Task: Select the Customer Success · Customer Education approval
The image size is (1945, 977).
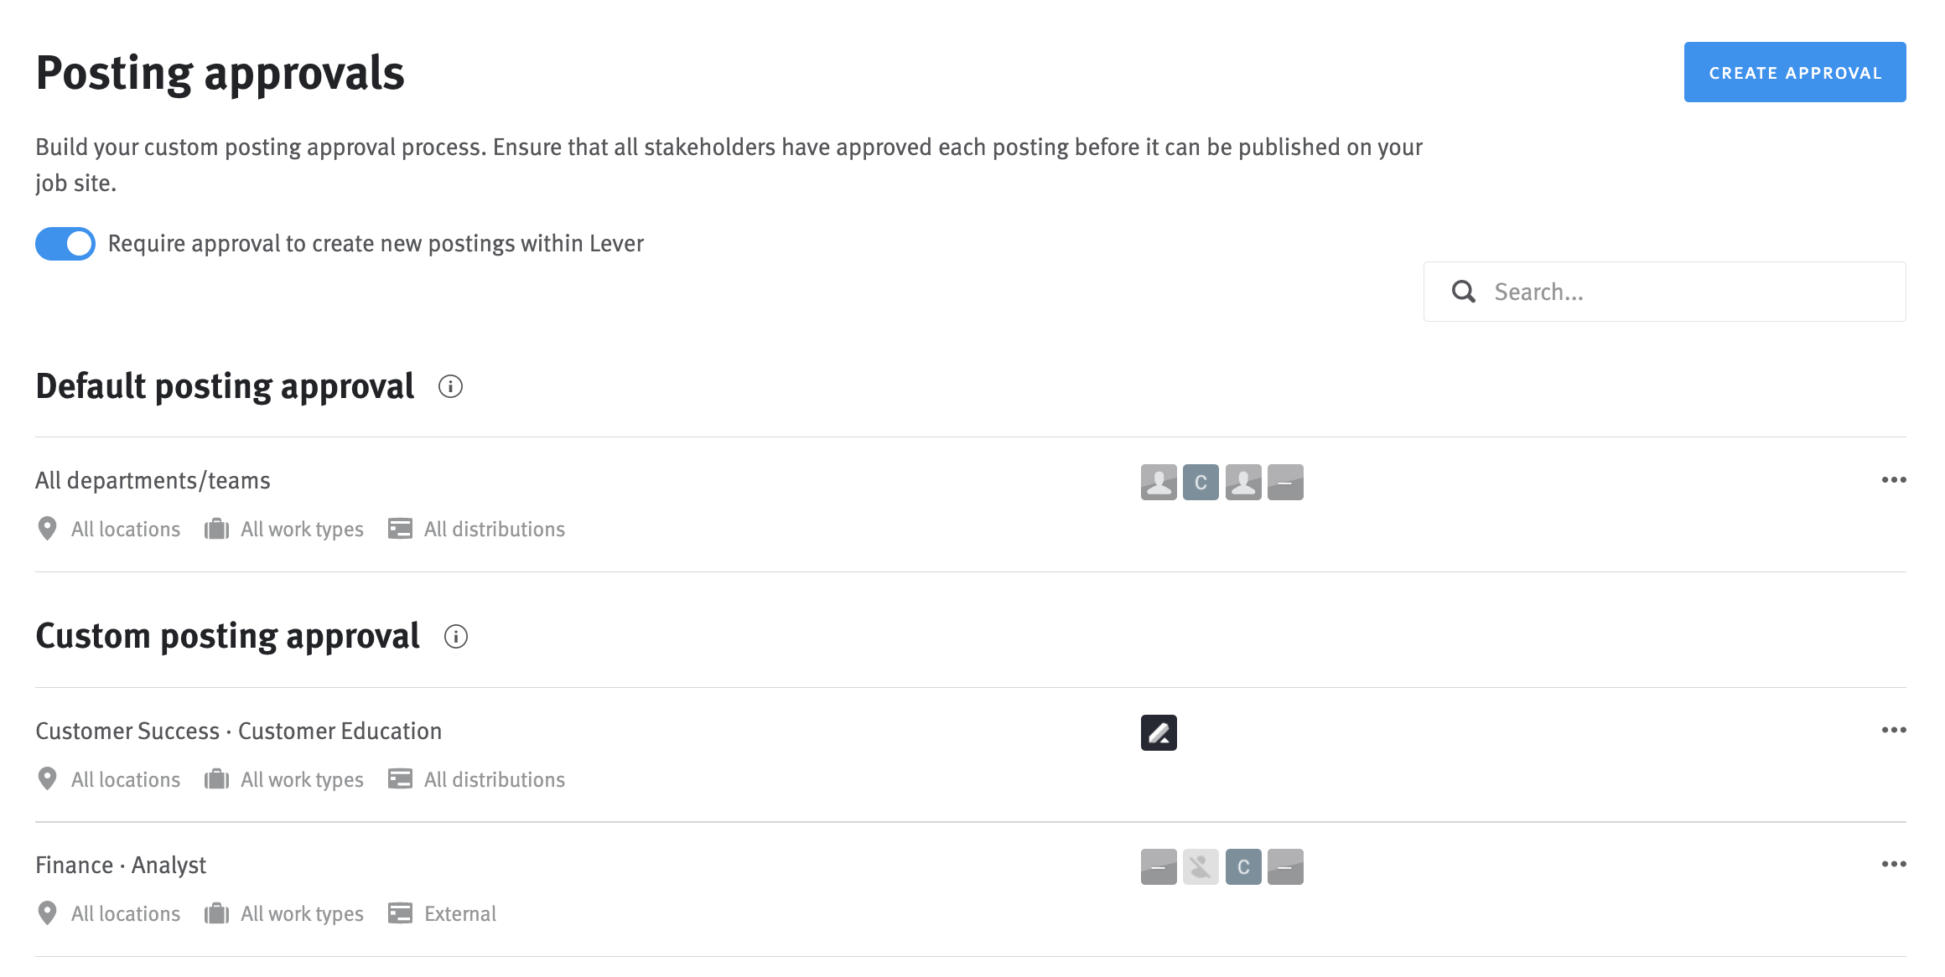Action: [x=238, y=730]
